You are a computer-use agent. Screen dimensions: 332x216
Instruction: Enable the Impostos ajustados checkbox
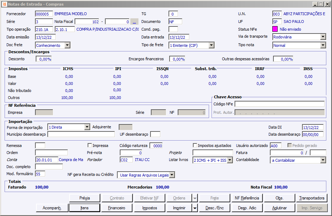click(195, 146)
